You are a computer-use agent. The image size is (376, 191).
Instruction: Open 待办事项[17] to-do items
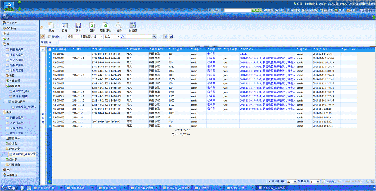(x=312, y=10)
